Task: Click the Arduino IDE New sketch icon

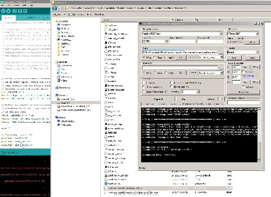Action: pos(15,11)
